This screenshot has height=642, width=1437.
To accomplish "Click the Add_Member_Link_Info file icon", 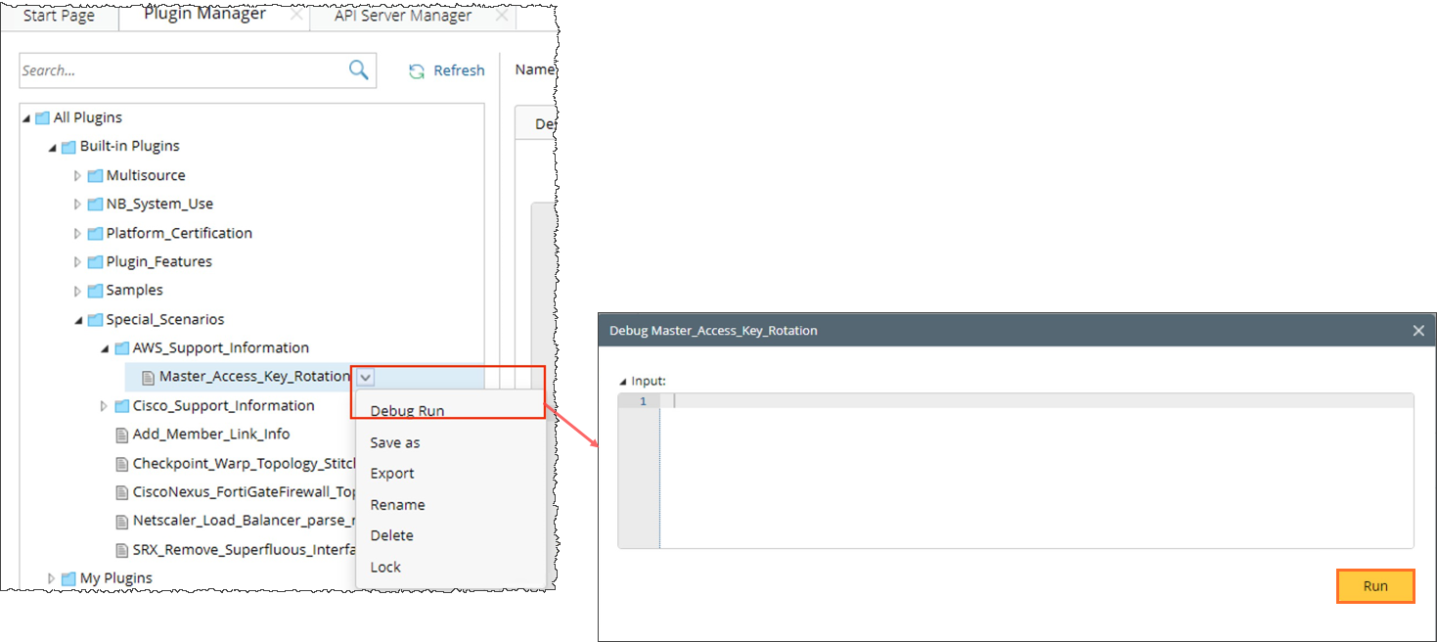I will point(122,435).
